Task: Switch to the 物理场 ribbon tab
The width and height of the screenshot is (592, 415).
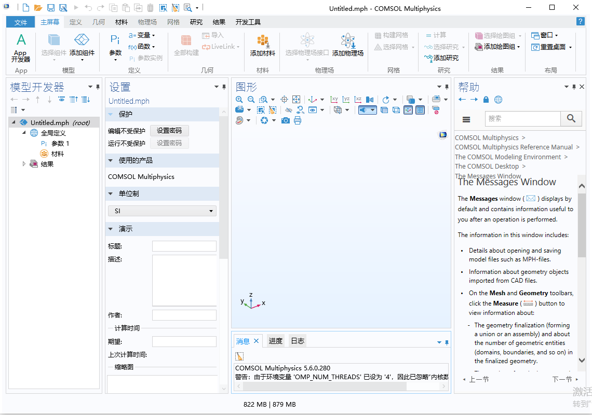Action: 147,22
